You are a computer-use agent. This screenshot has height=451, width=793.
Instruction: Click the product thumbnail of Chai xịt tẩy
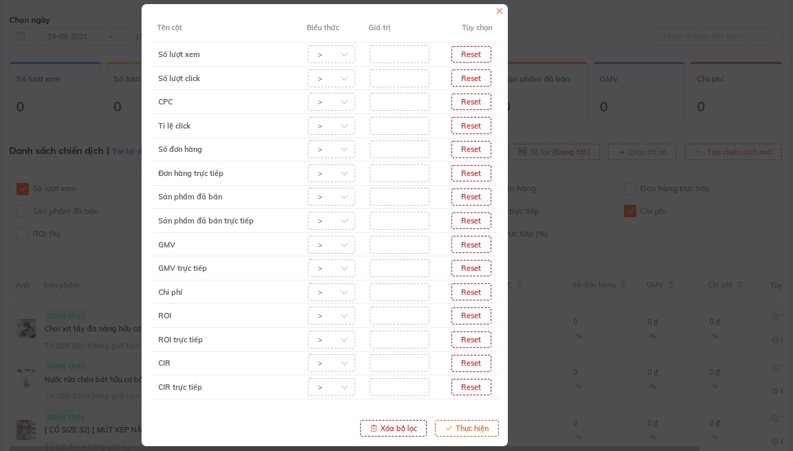click(x=26, y=328)
